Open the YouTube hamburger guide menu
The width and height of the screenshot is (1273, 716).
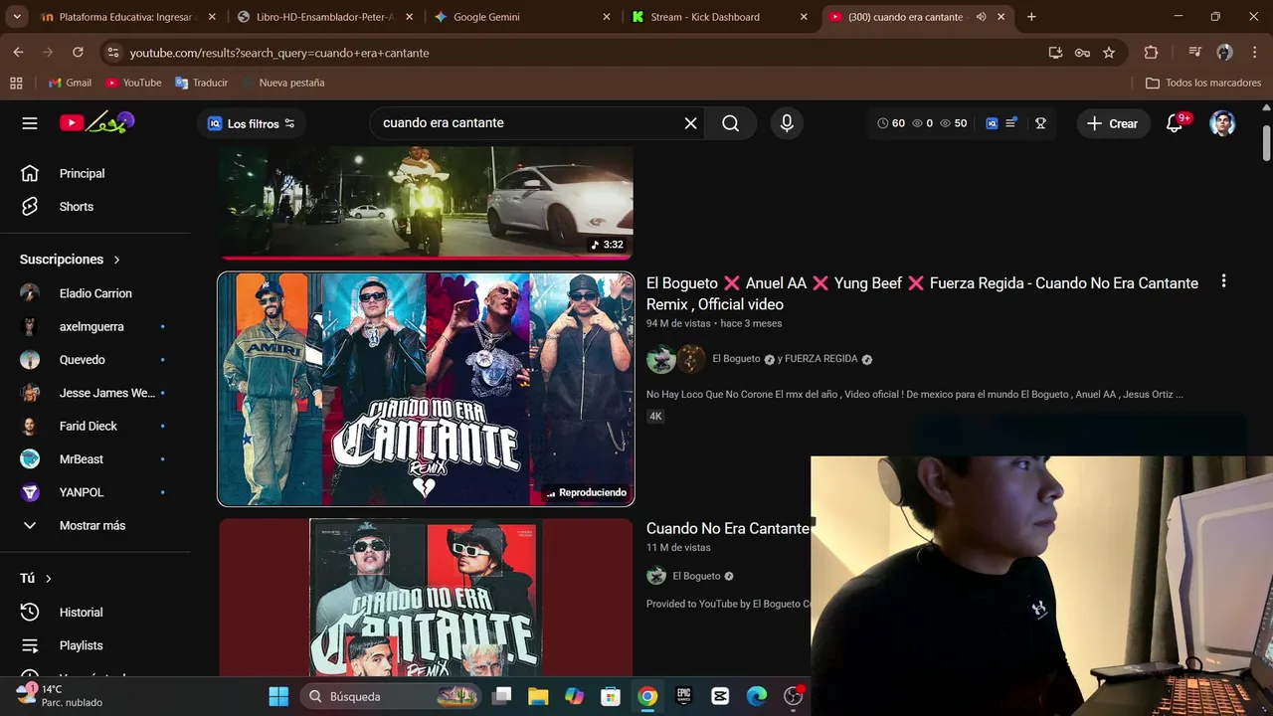(x=30, y=123)
